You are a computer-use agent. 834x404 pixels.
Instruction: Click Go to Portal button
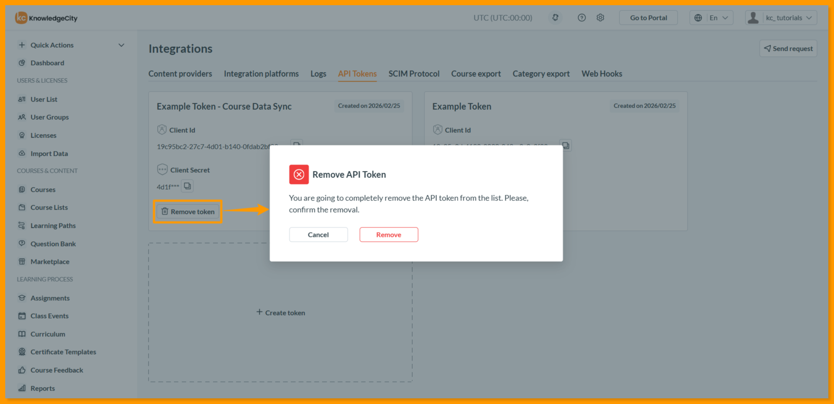pos(649,18)
